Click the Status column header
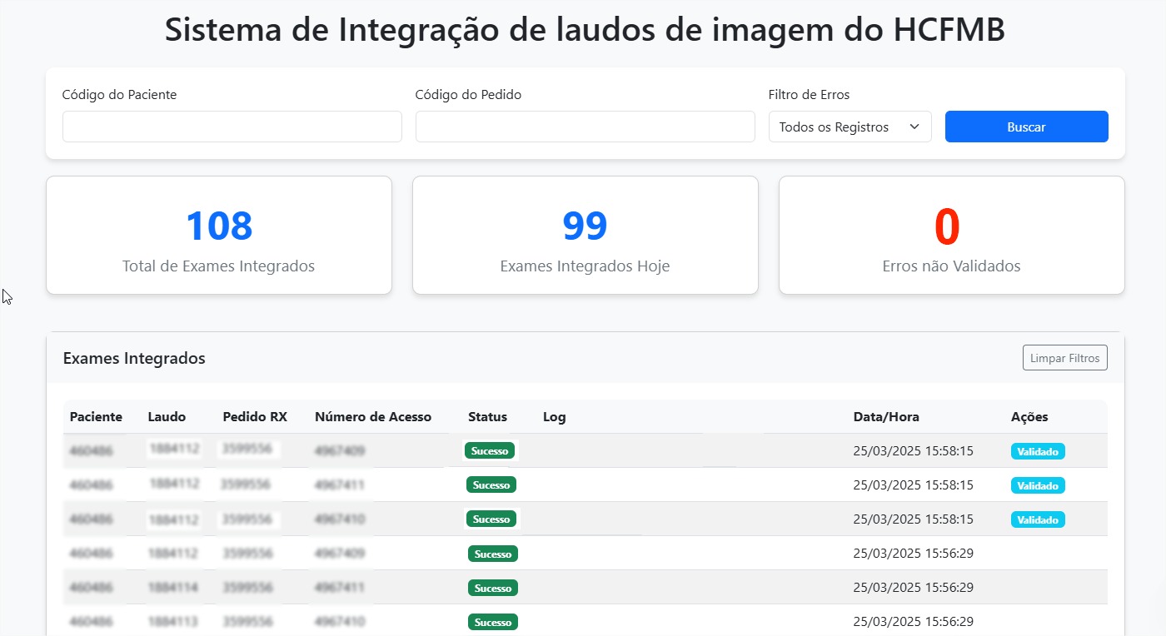The height and width of the screenshot is (636, 1166). coord(487,417)
